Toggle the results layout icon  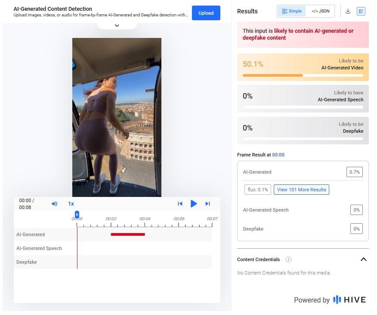point(361,11)
